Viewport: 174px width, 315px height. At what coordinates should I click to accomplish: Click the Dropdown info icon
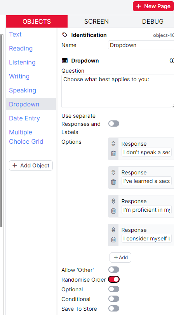[172, 61]
